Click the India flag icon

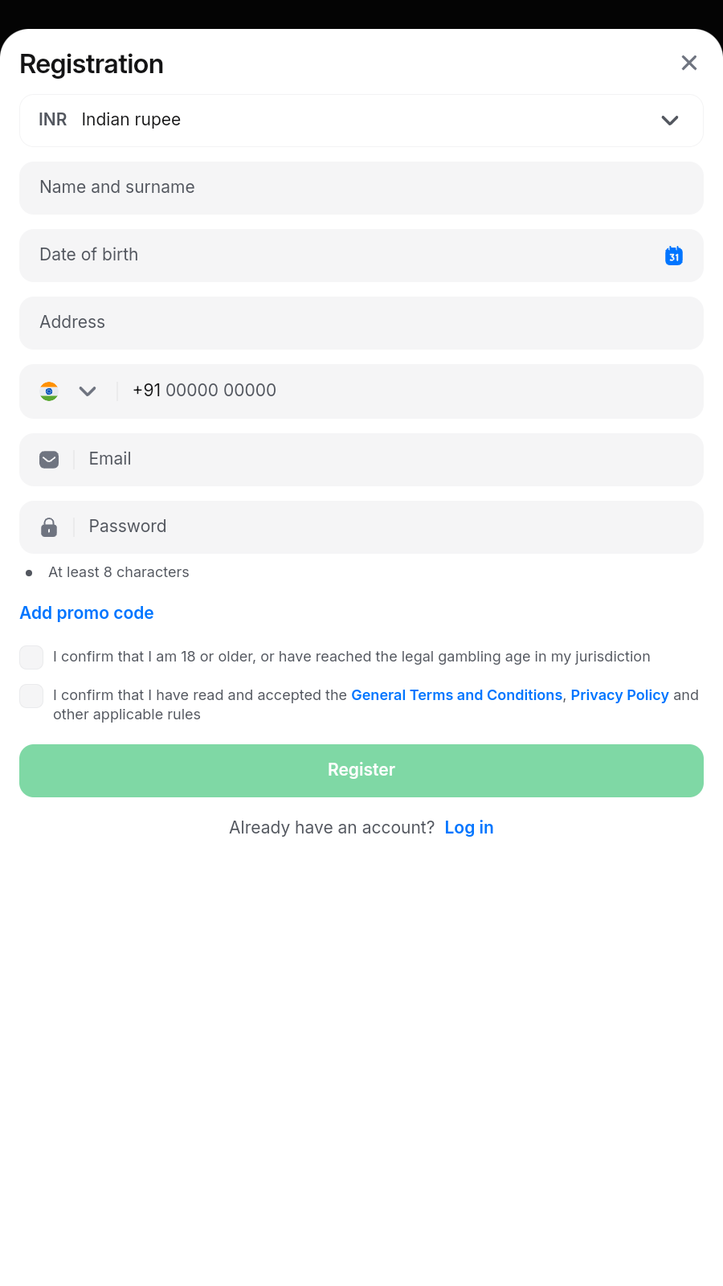coord(49,391)
